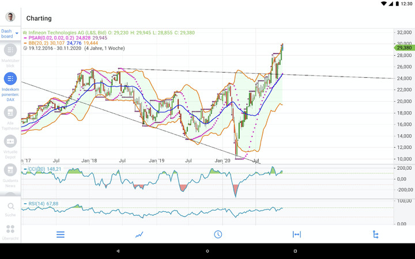415x259 pixels.
Task: Select the PSAR(0.02, 0.02, 0.2) indicator label
Action: (x=51, y=38)
